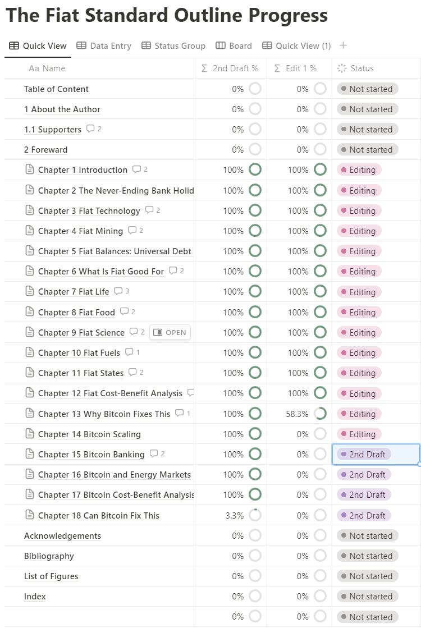Open comments on Chapter 15 Bitcoin Banking

[x=157, y=454]
